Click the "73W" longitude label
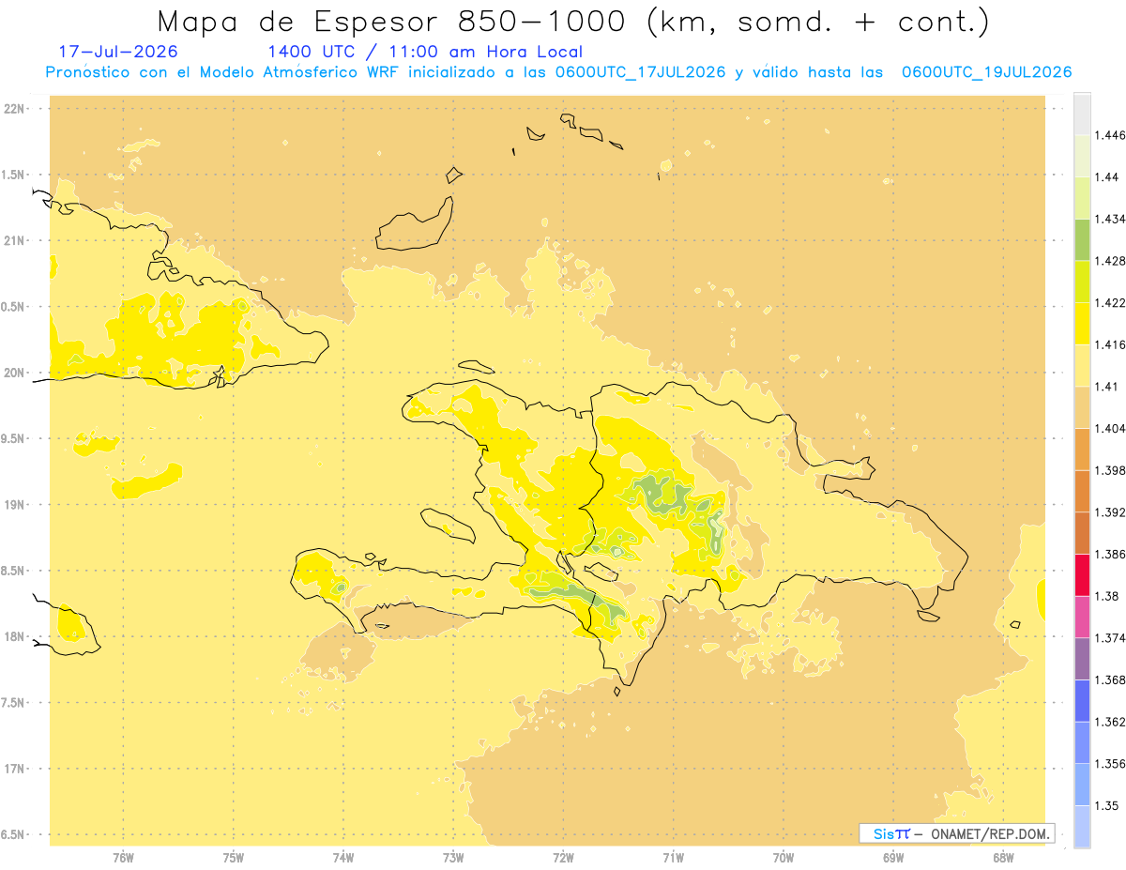1126x870 pixels. tap(453, 857)
